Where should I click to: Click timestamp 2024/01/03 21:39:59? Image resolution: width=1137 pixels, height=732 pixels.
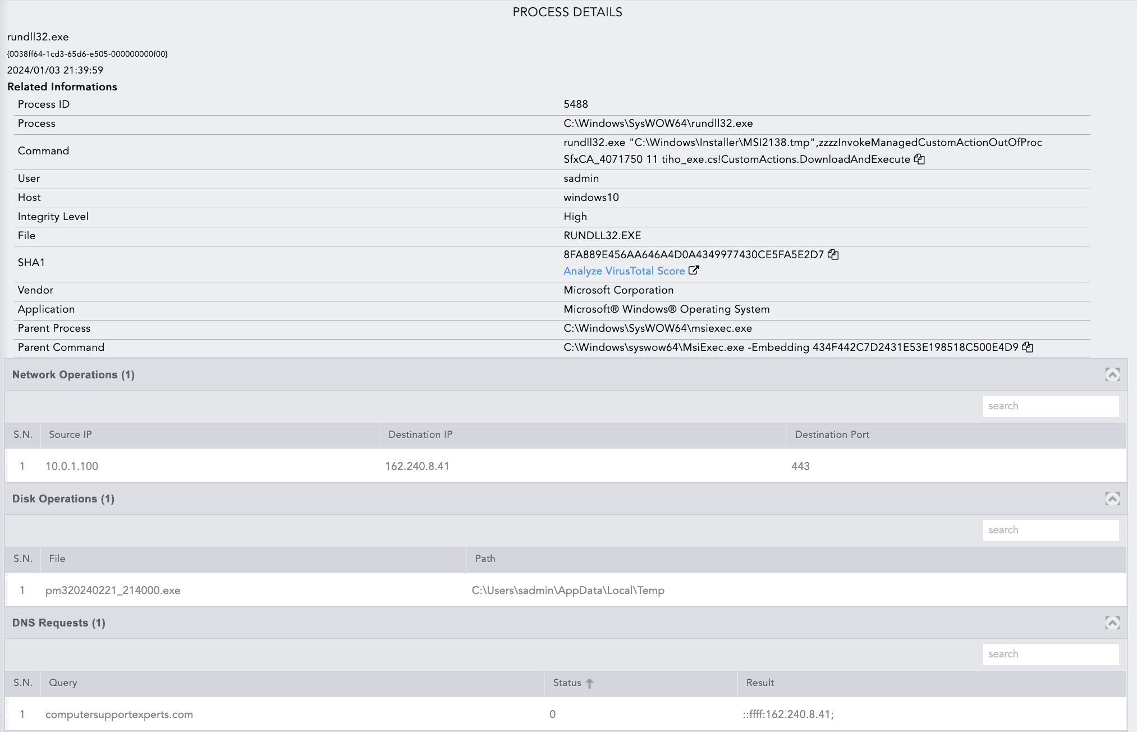click(55, 70)
